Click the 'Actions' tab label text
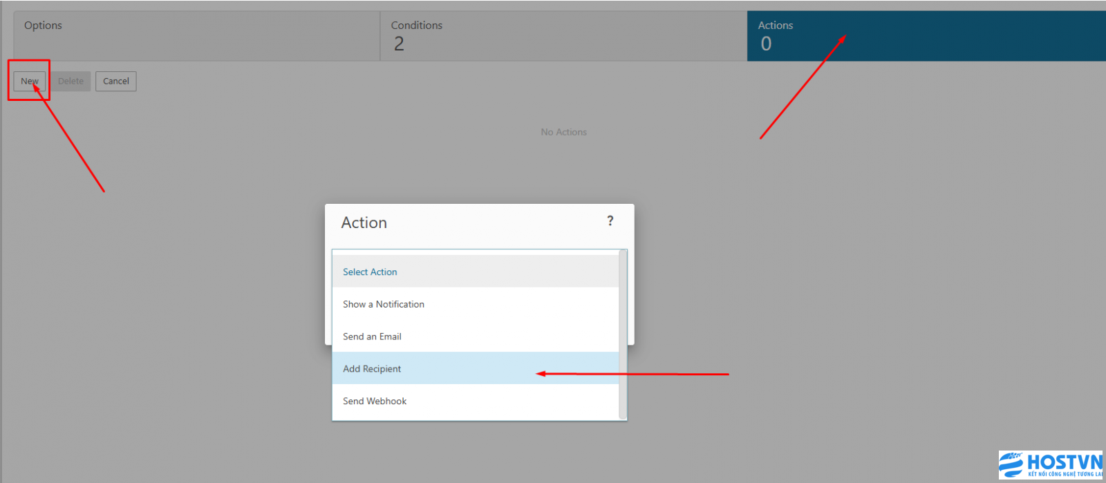This screenshot has height=483, width=1106. pyautogui.click(x=775, y=26)
